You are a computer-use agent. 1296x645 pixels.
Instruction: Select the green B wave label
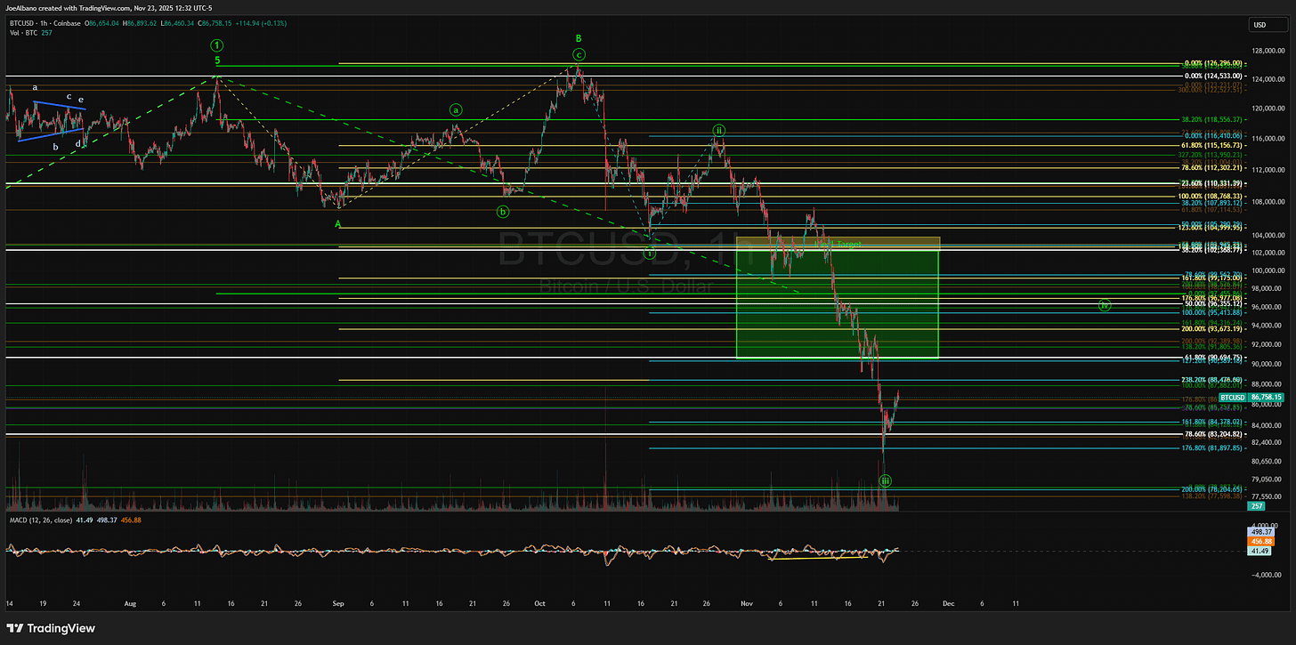tap(579, 38)
